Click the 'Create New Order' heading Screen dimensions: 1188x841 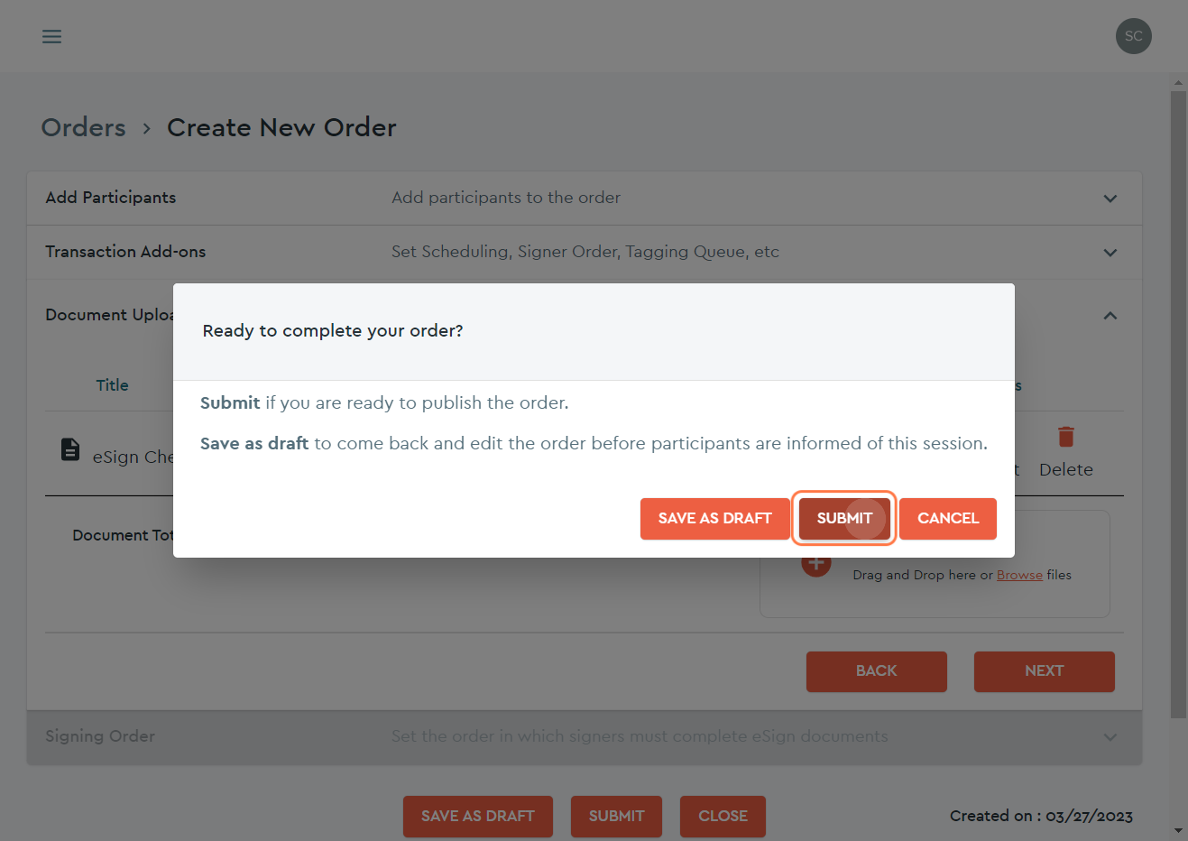[281, 127]
